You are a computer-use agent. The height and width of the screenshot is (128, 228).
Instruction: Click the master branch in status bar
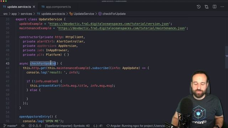pos(12,126)
